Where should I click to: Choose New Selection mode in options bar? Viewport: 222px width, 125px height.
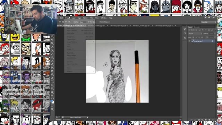click(60, 22)
